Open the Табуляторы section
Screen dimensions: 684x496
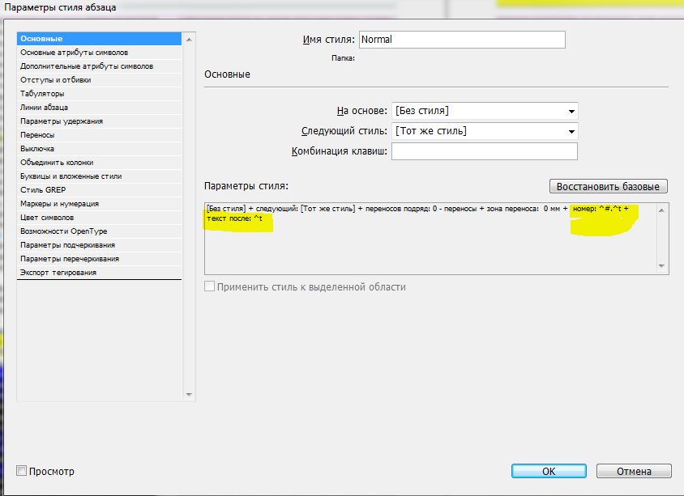click(99, 94)
